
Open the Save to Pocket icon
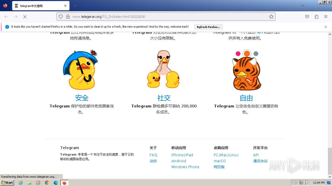tap(307, 17)
